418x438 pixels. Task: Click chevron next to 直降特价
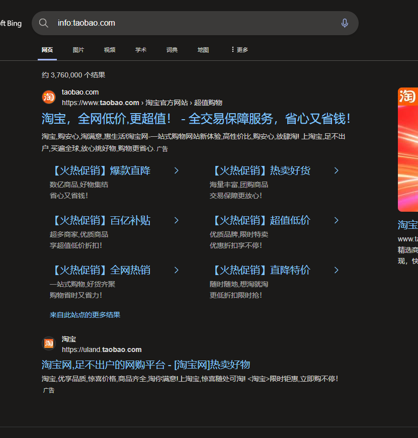coord(337,270)
